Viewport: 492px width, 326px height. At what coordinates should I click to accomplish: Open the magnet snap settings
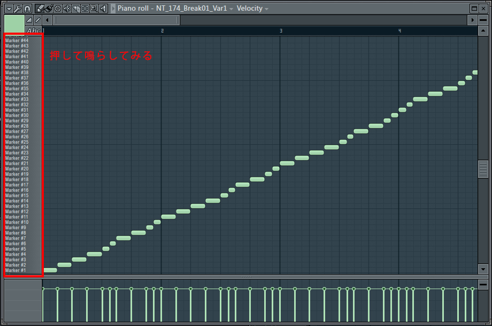click(x=27, y=9)
